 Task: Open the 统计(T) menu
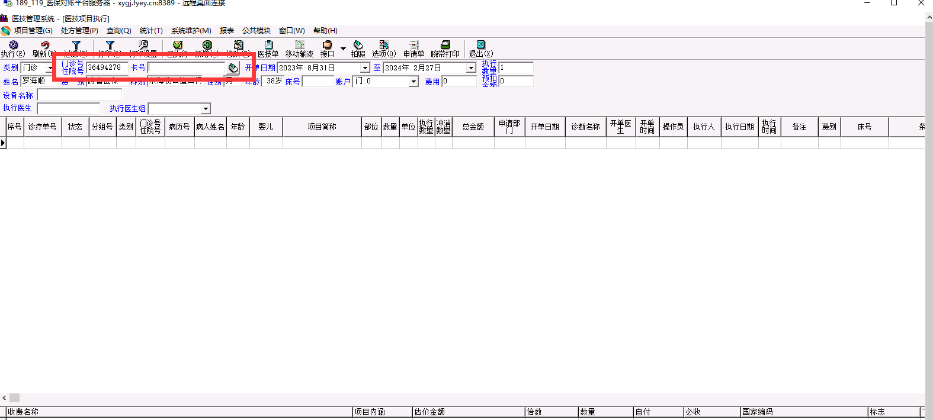(x=151, y=31)
